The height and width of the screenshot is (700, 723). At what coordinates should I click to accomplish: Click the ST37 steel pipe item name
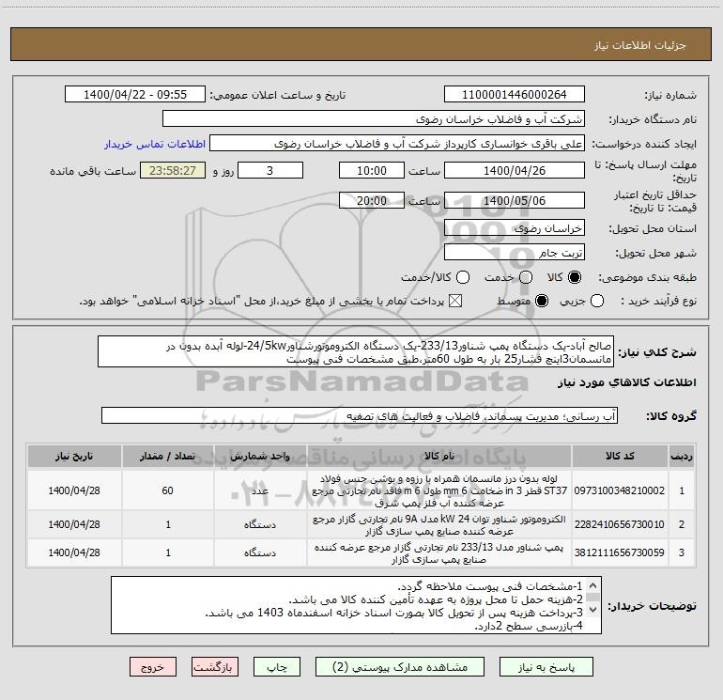pyautogui.click(x=439, y=490)
